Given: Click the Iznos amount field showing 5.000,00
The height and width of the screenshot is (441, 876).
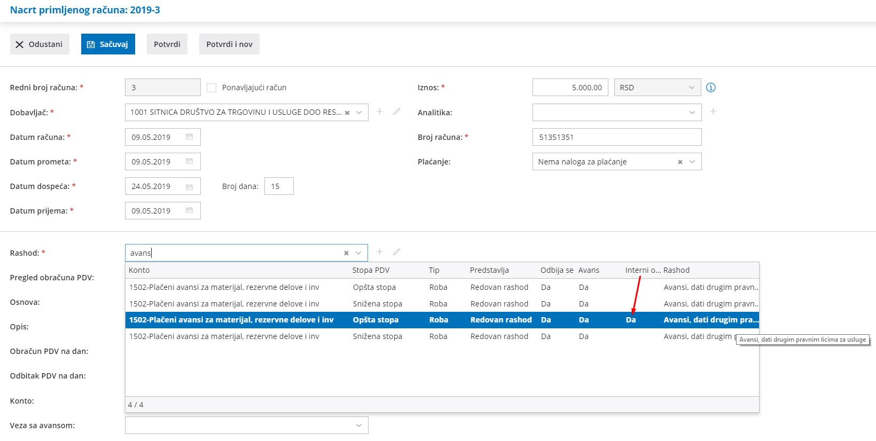Looking at the screenshot, I should click(x=570, y=88).
